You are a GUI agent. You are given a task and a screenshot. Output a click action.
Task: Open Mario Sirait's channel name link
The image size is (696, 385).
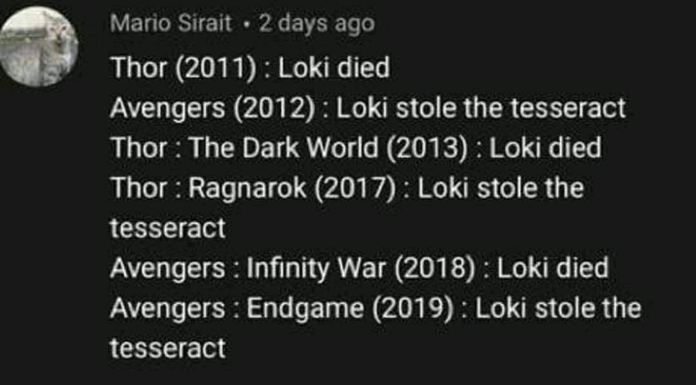(171, 24)
